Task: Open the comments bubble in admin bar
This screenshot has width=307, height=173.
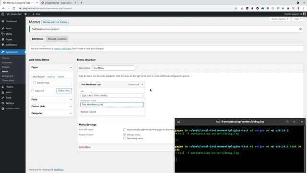Action: 27,14
